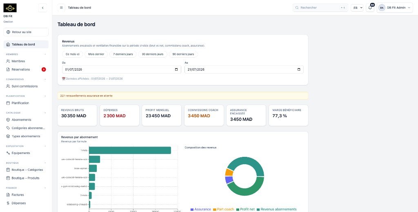Viewport: 418px width, 212px height.
Task: Toggle Revenus abonnements series in legend
Action: point(276,209)
